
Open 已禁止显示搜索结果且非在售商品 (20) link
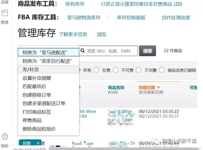pyautogui.click(x=142, y=4)
